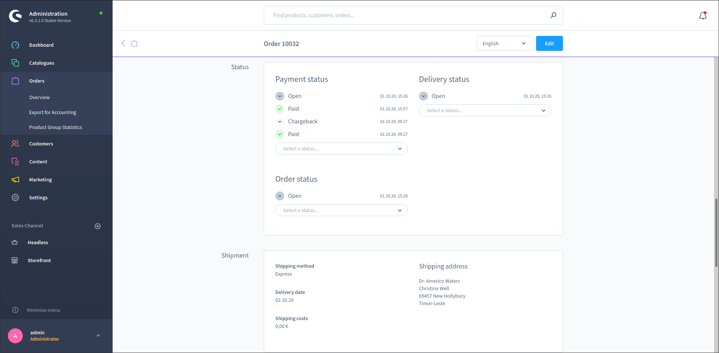The width and height of the screenshot is (719, 353).
Task: Click the Dashboard gauge icon
Action: tap(15, 45)
